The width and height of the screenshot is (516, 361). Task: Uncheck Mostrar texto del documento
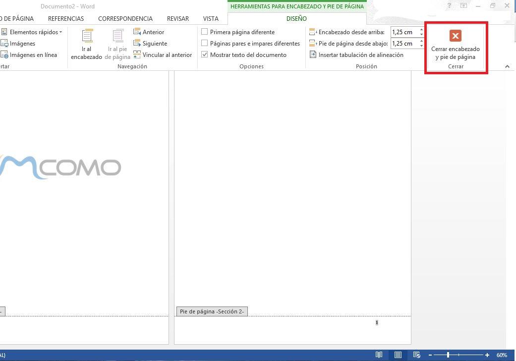click(204, 54)
